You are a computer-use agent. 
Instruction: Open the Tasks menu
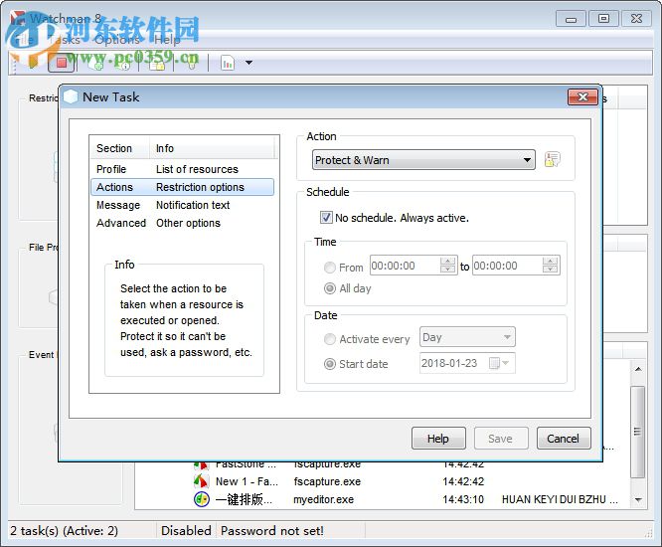tap(65, 40)
